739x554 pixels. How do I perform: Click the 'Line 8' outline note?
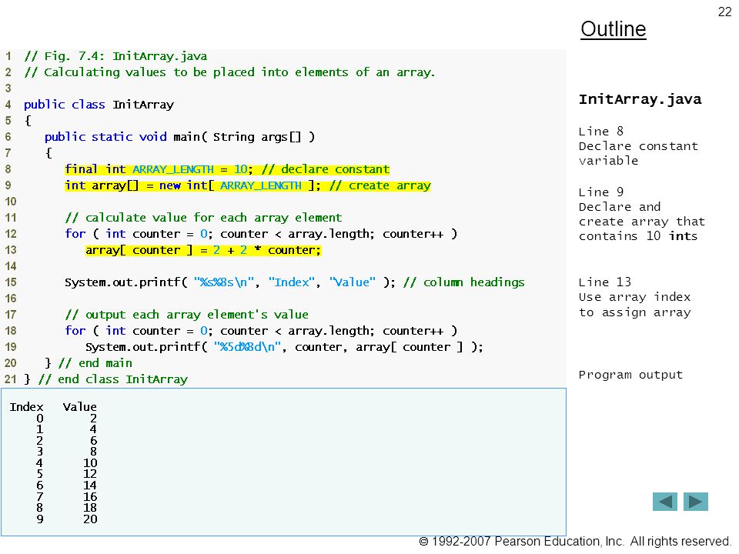[x=601, y=131]
